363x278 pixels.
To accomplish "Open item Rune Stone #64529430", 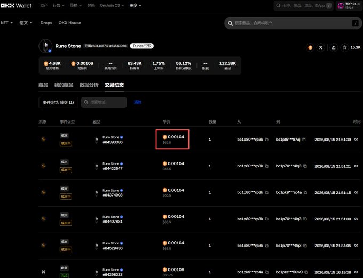I will 113,246.
